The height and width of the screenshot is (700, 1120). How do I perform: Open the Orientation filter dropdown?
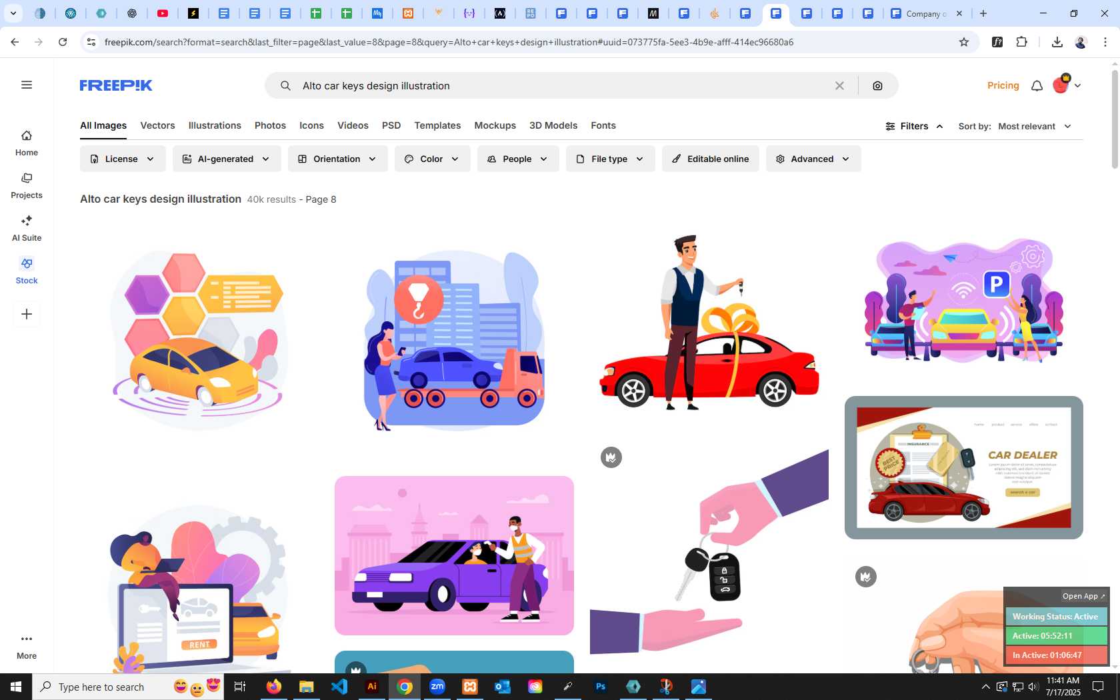(x=337, y=159)
